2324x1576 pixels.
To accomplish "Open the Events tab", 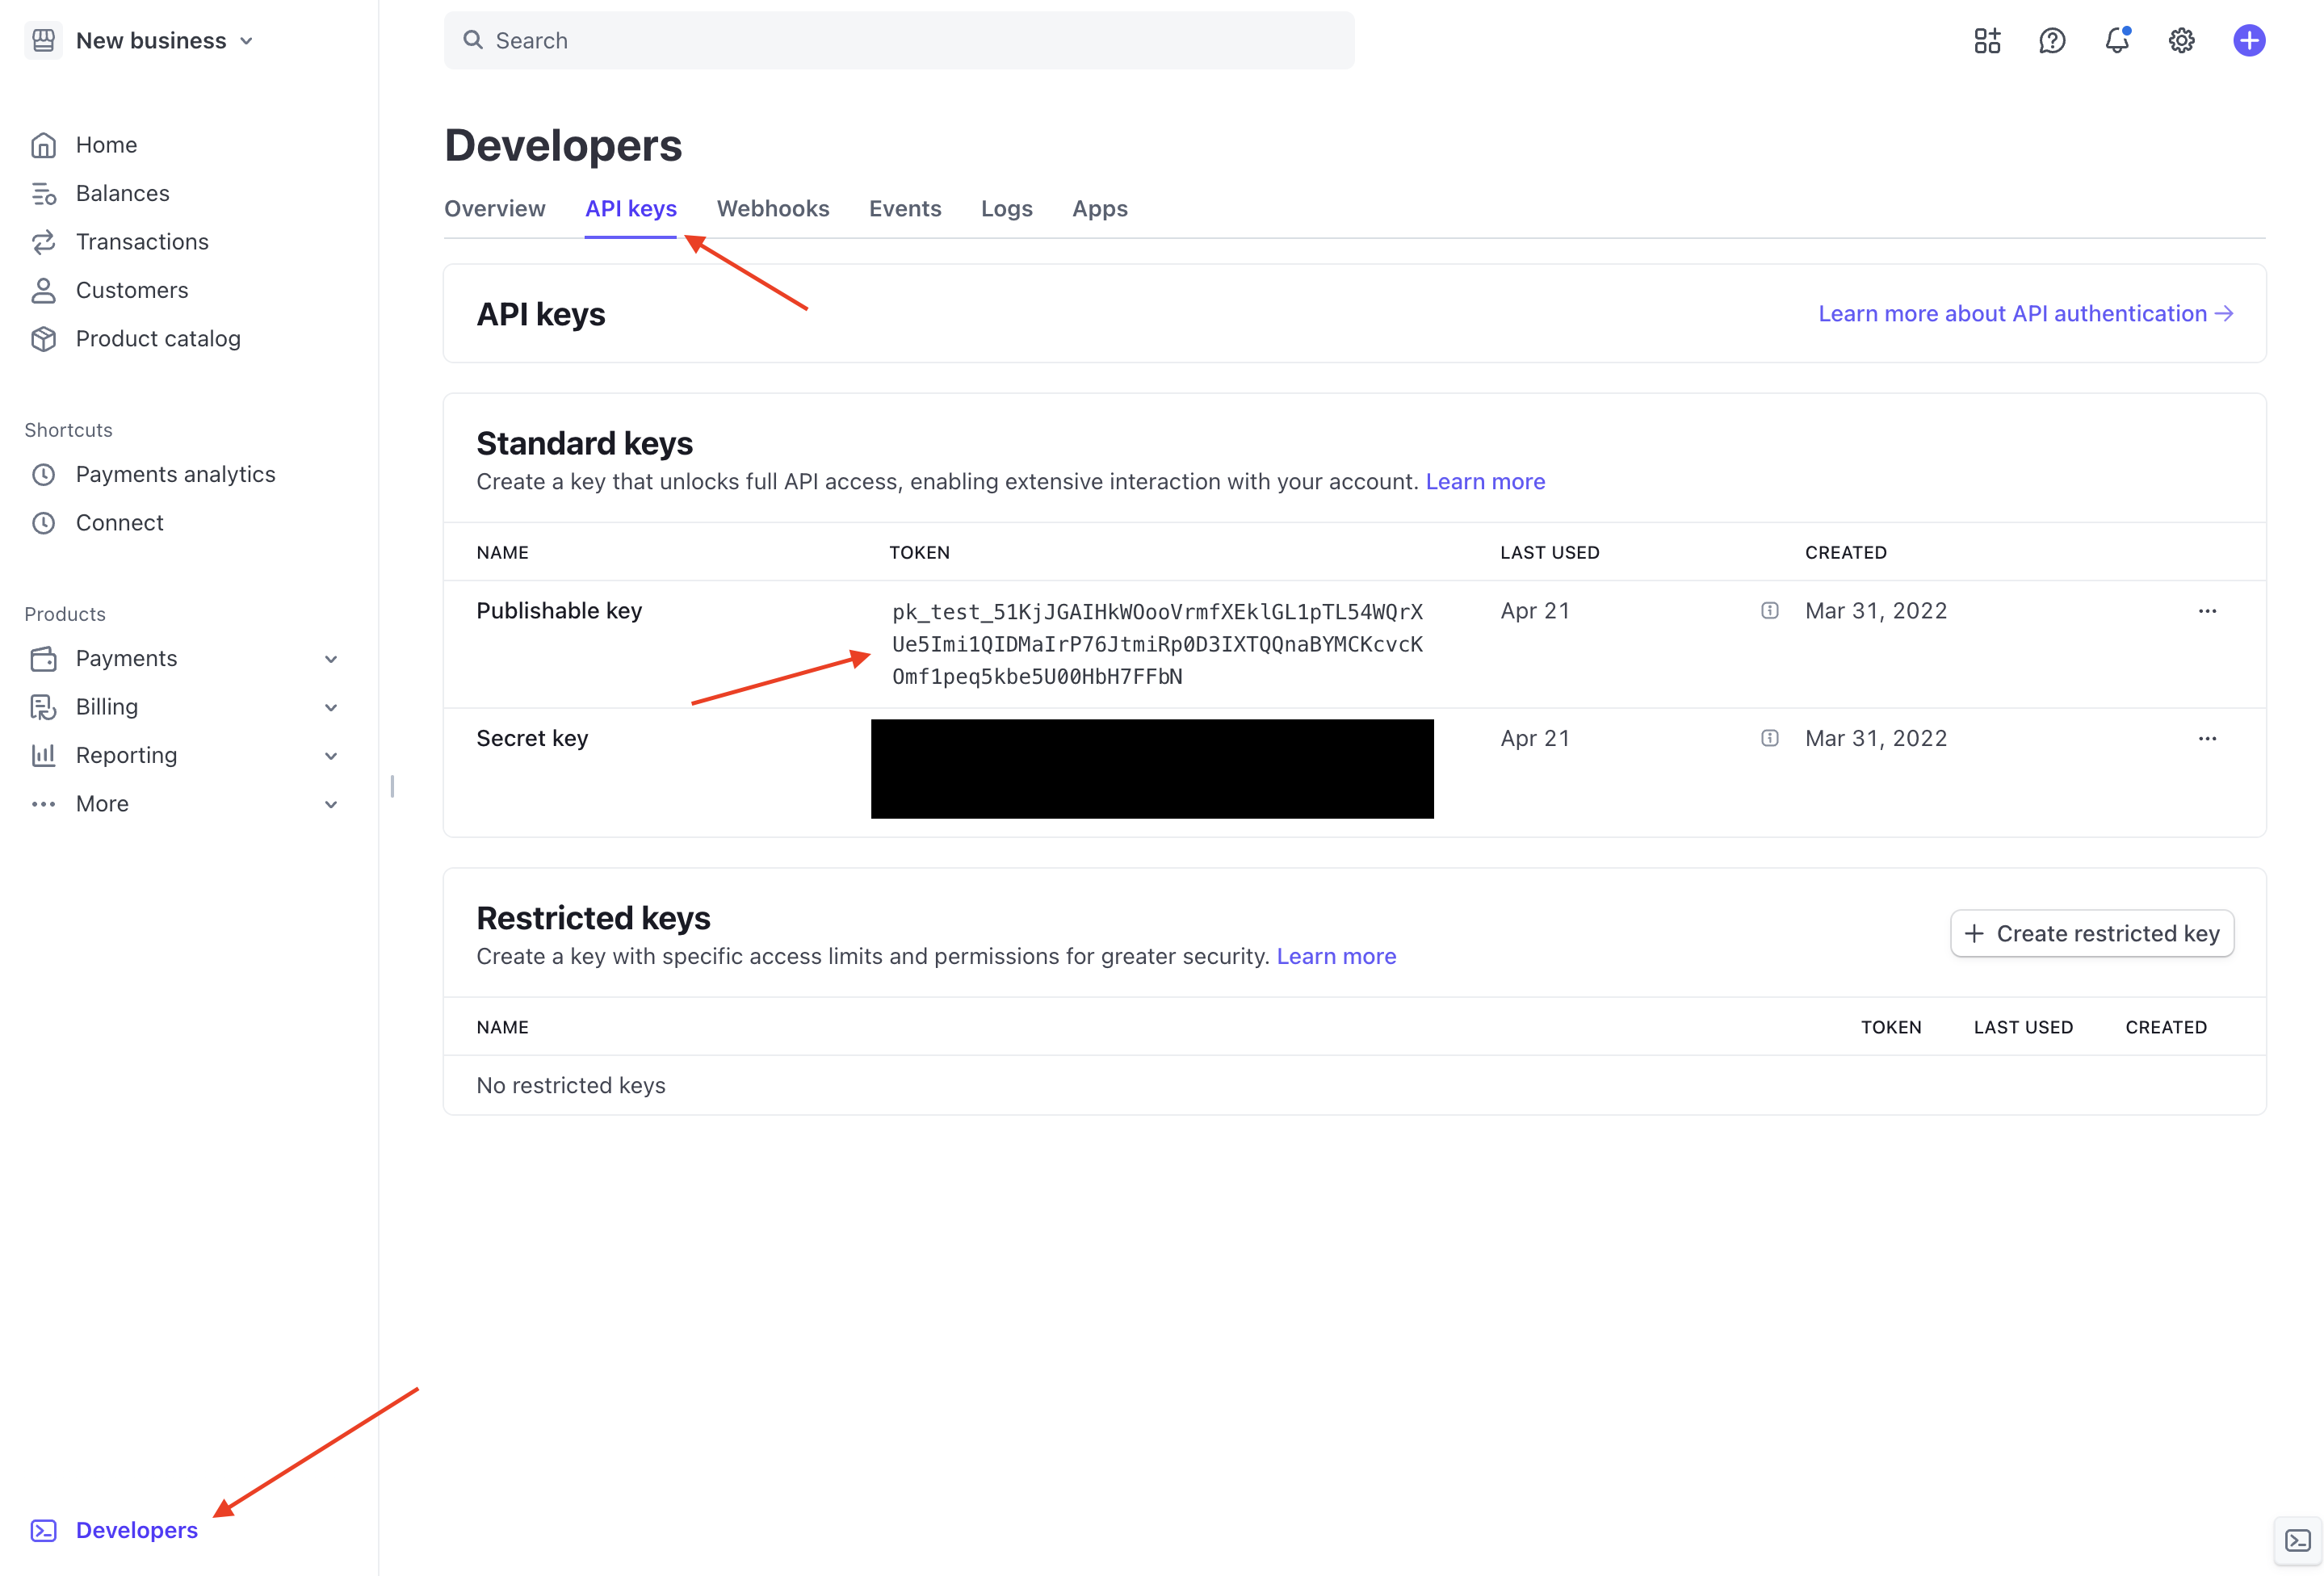I will coord(905,208).
